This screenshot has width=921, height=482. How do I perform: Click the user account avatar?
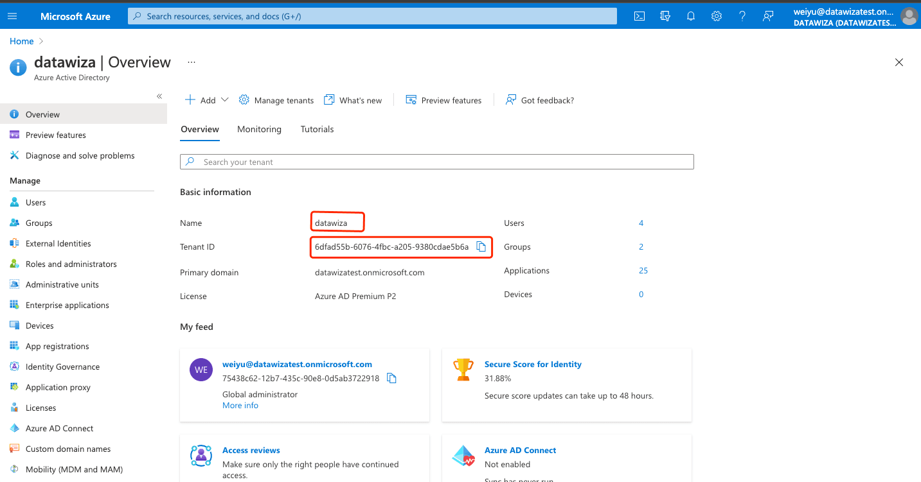coord(909,16)
